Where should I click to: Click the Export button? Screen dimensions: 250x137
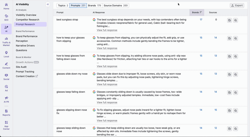(x=237, y=6)
